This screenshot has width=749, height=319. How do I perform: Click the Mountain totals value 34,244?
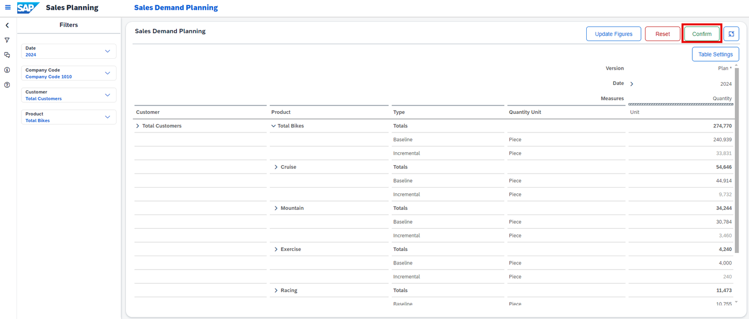pyautogui.click(x=724, y=208)
